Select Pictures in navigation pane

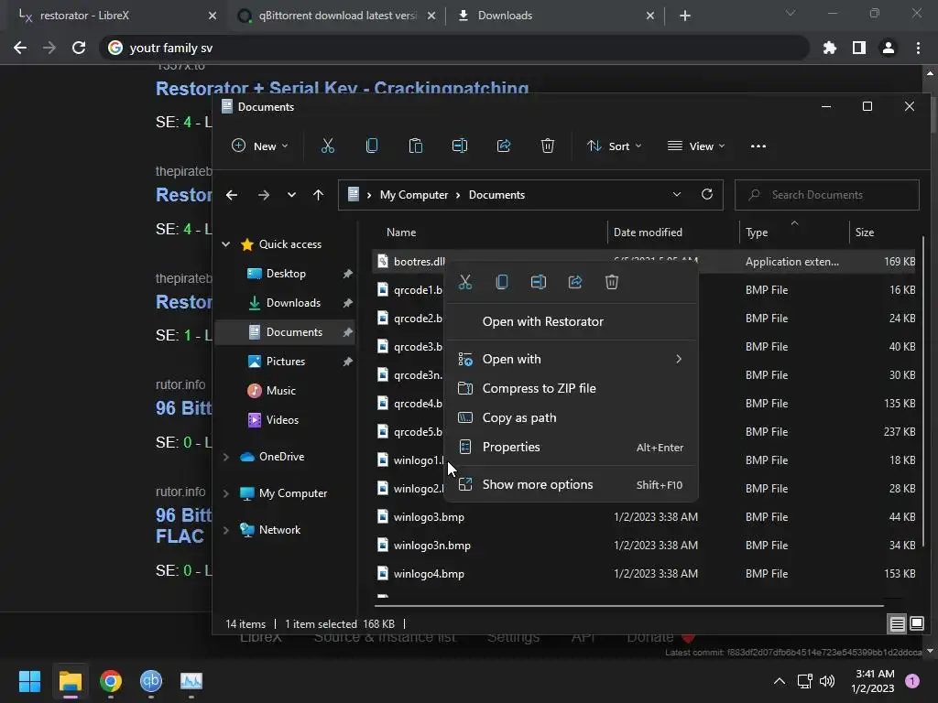pyautogui.click(x=286, y=362)
